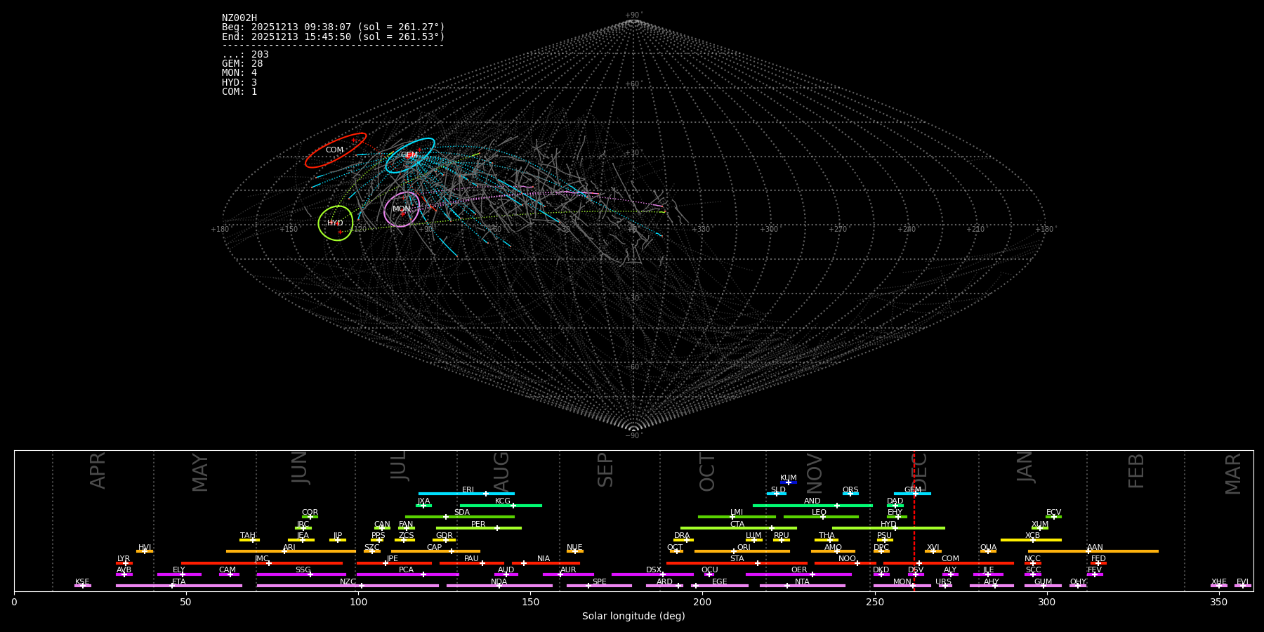Click the station name NZ002H

tap(239, 18)
